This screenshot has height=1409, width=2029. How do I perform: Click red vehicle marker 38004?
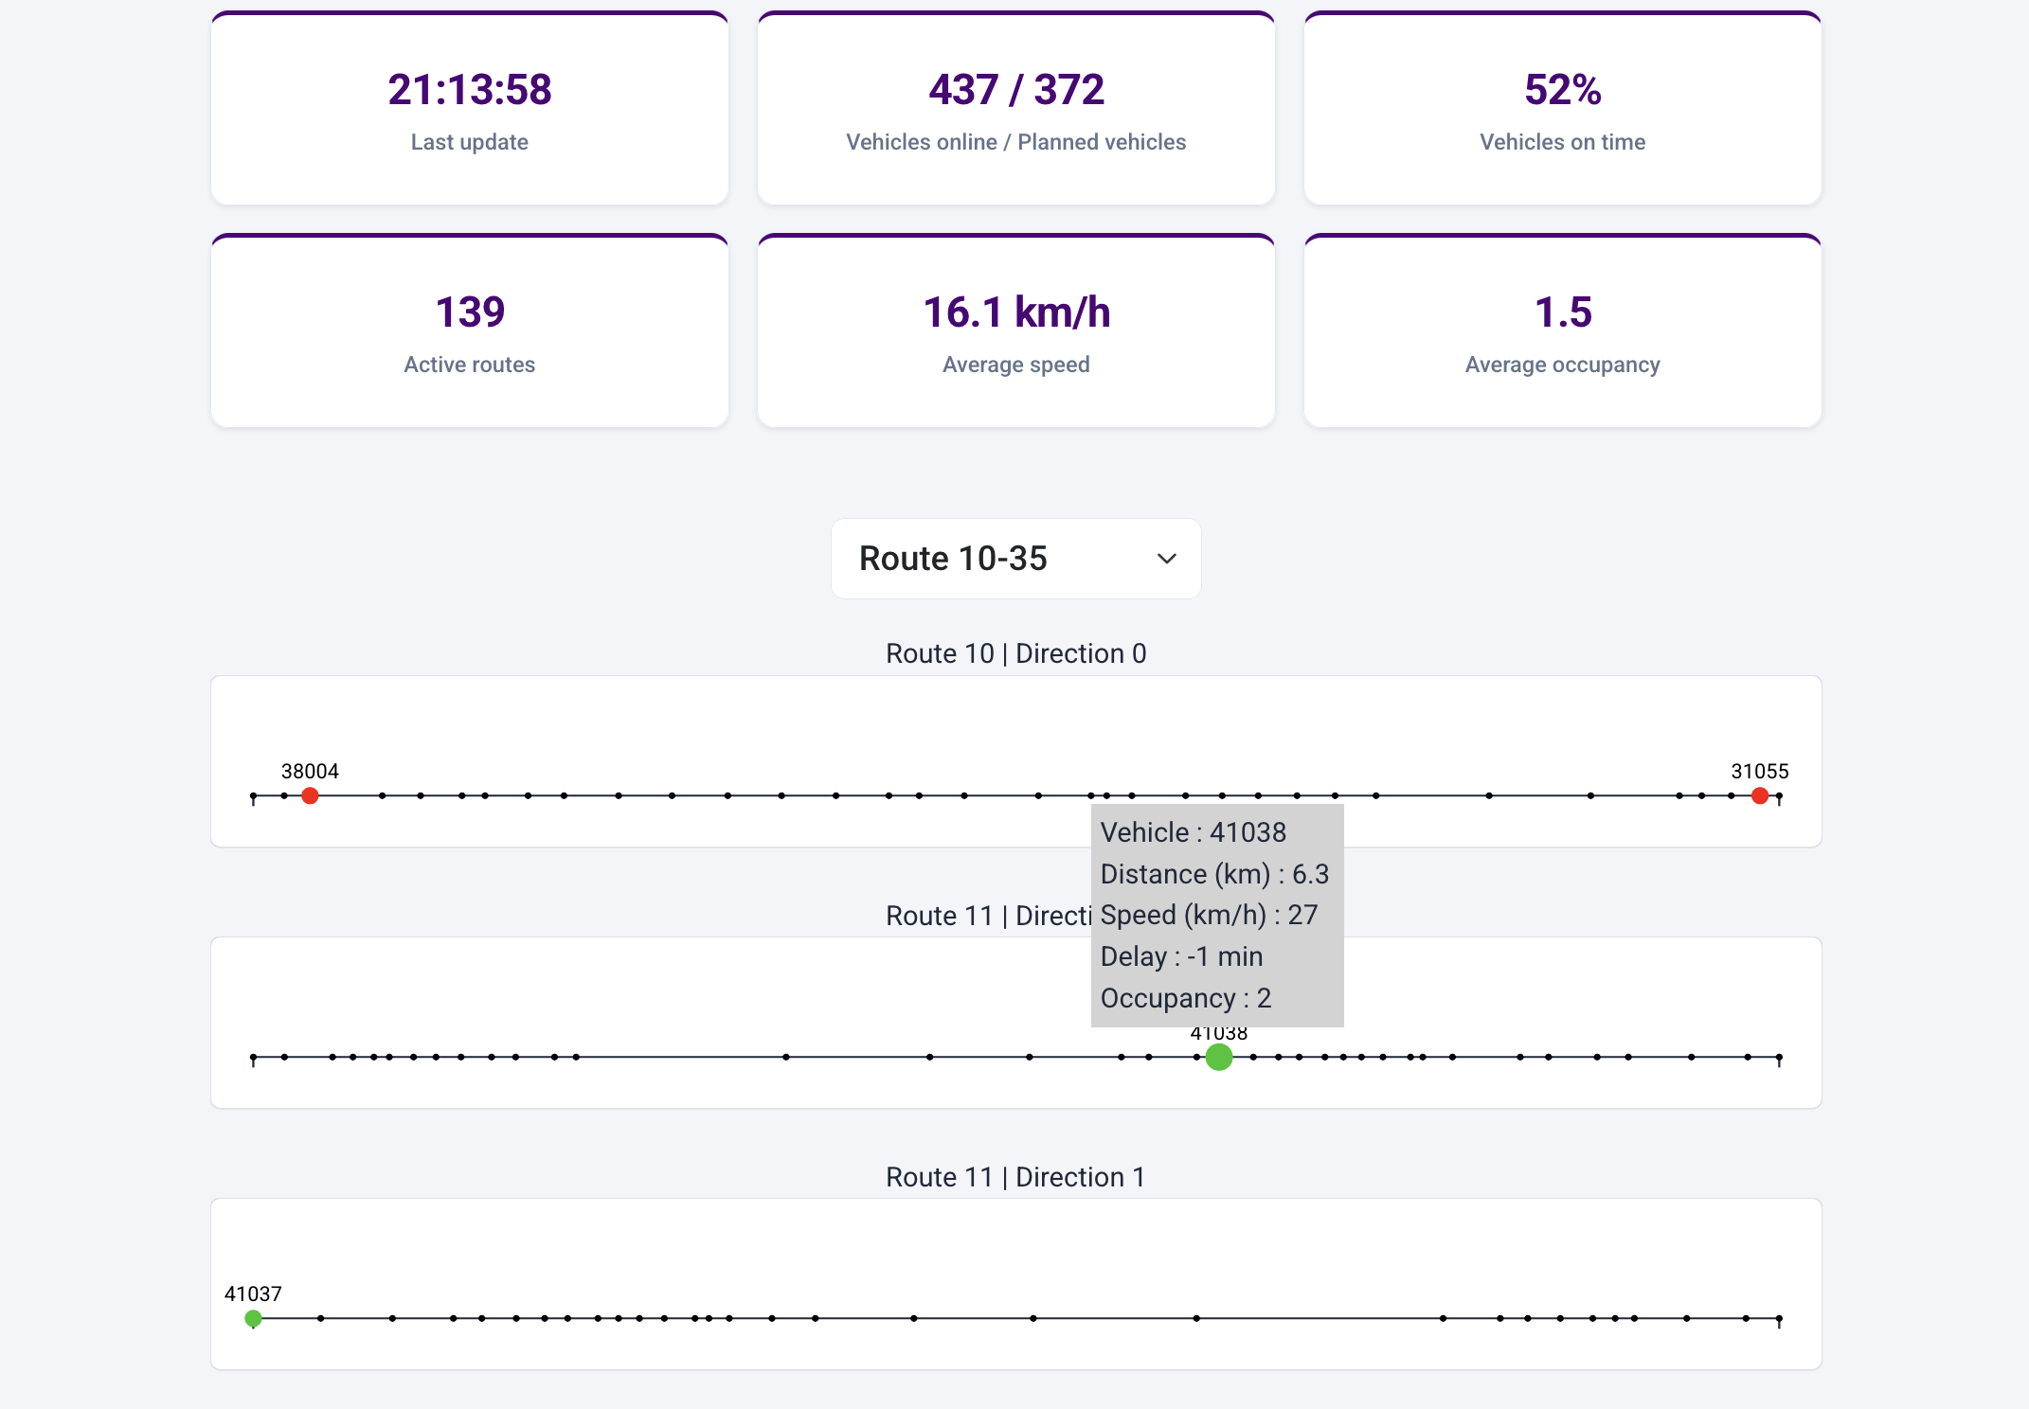(x=310, y=795)
